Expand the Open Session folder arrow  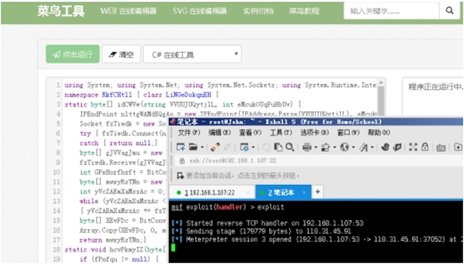(x=202, y=147)
